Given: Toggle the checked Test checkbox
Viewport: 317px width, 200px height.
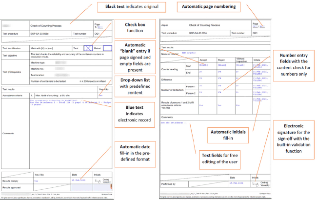Looking at the screenshot, I should click(x=88, y=48).
